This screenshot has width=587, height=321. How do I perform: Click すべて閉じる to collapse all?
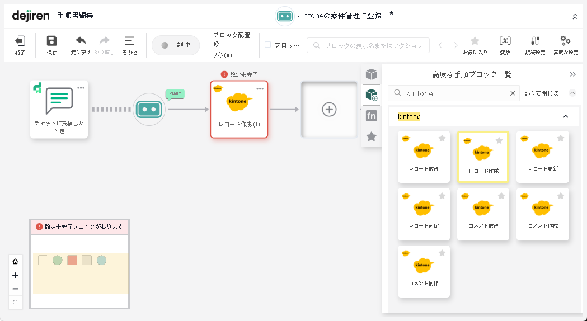[541, 93]
